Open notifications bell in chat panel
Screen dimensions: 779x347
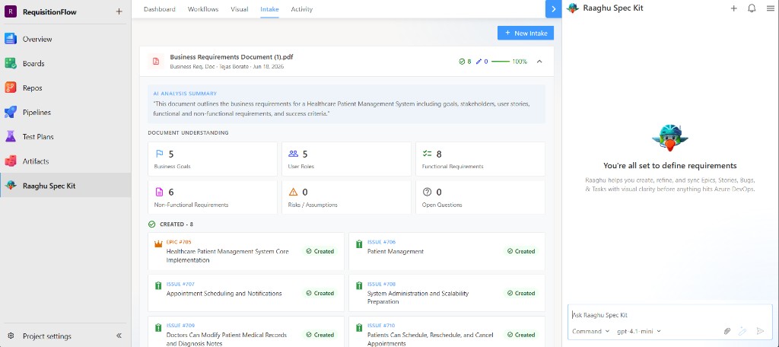752,8
